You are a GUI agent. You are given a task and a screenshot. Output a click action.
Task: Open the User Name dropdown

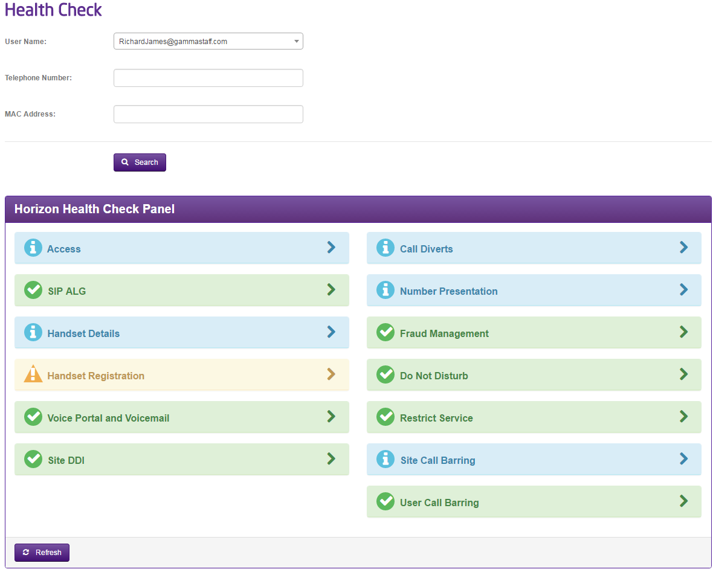pos(208,41)
